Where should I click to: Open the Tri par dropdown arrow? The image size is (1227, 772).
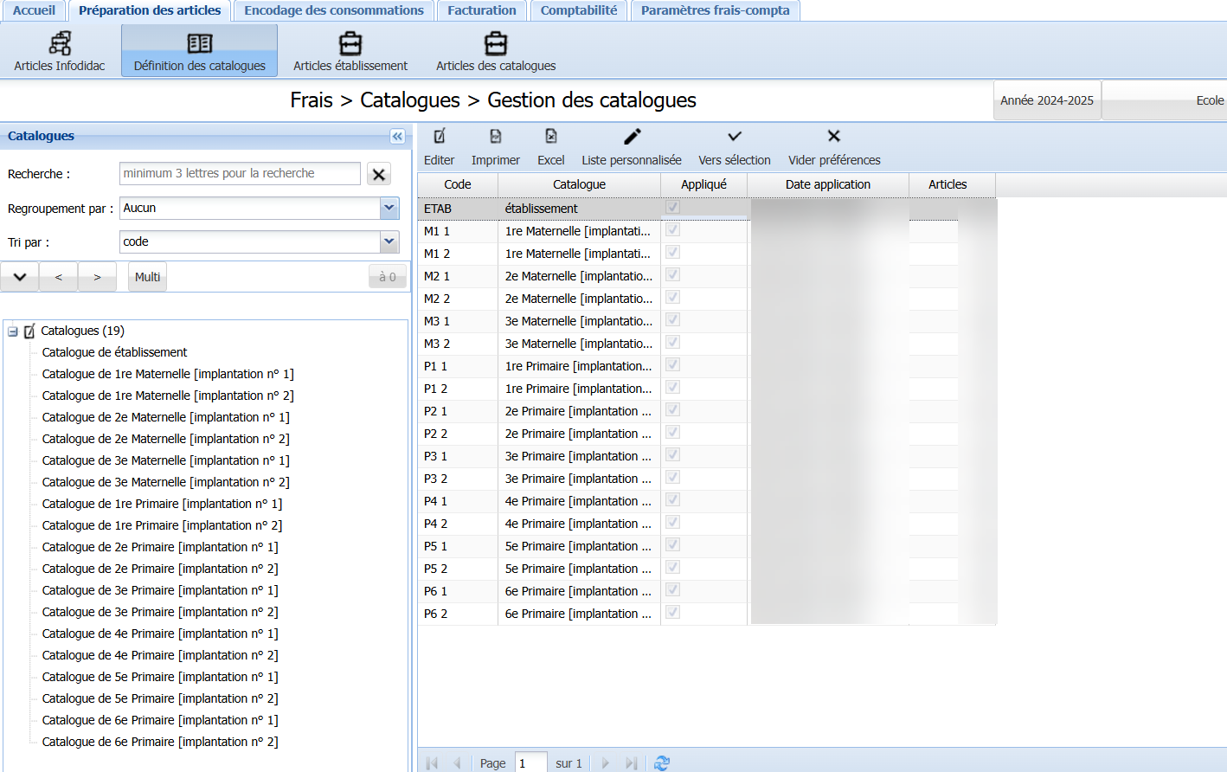389,241
